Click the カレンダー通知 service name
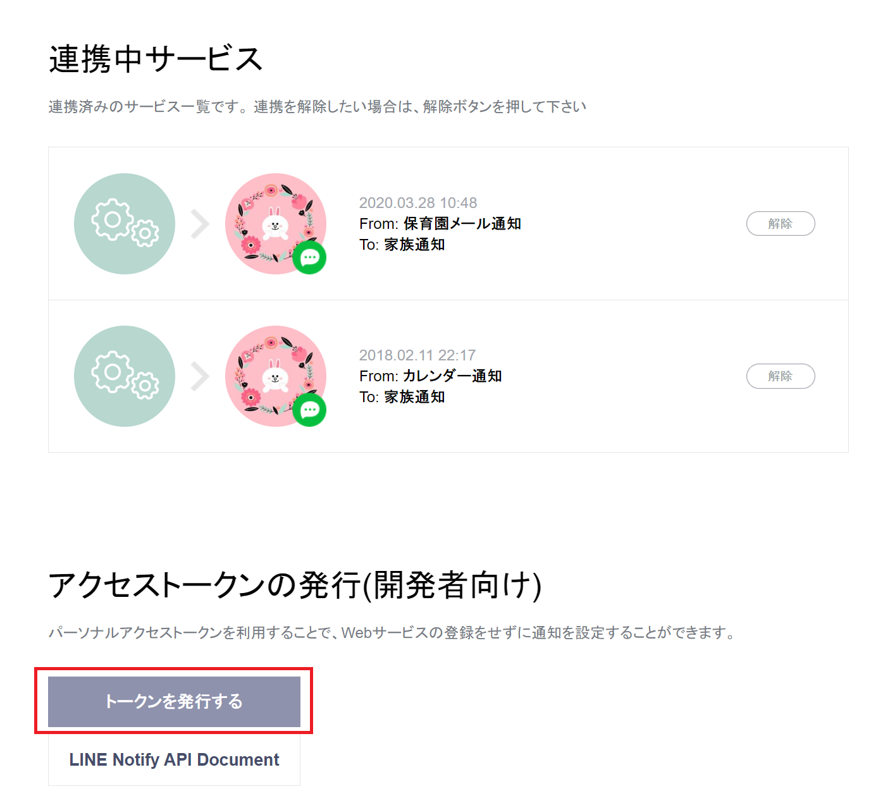The width and height of the screenshot is (883, 803). 452,376
